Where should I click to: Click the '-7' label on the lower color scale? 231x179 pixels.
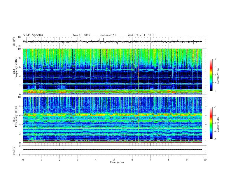coord(215,139)
